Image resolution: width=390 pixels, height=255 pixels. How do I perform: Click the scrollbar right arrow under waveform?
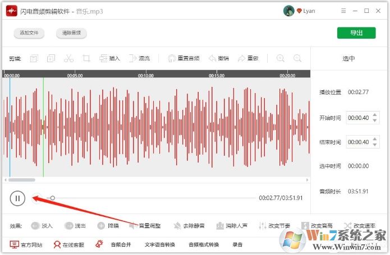[307, 180]
